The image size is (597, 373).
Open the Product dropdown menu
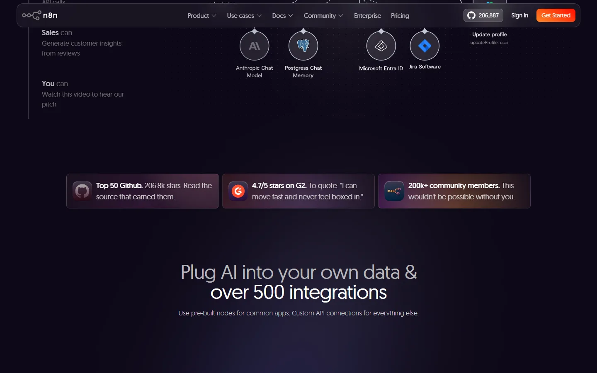202,16
